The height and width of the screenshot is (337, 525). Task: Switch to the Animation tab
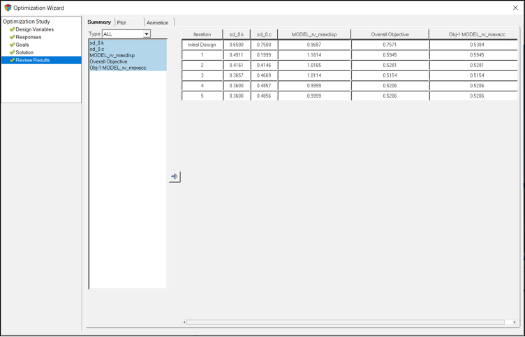pyautogui.click(x=158, y=23)
